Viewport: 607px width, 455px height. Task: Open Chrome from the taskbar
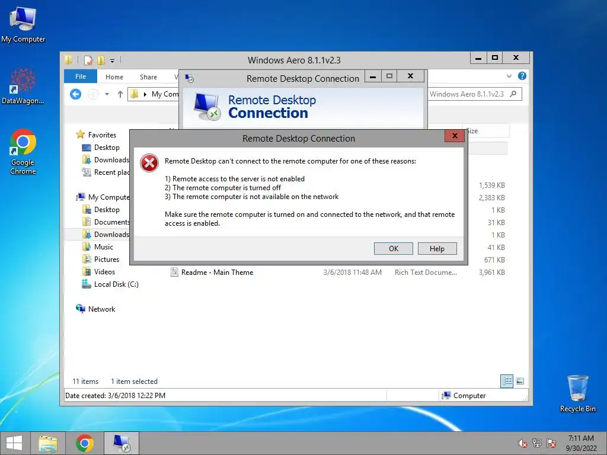(x=84, y=443)
